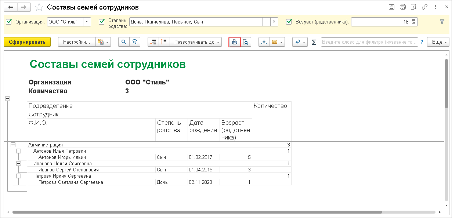Open the Еще menu
452x218 pixels.
click(438, 42)
